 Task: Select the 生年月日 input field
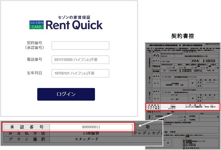(x=80, y=73)
